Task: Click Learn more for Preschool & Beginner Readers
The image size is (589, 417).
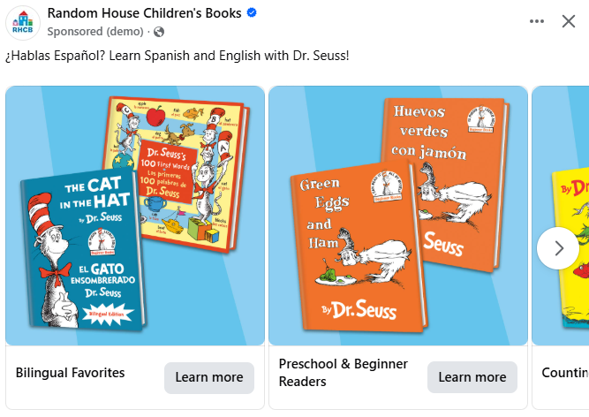Action: [x=472, y=377]
